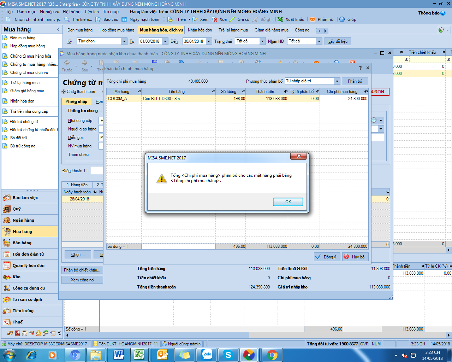The width and height of the screenshot is (452, 362).
Task: Click OK in the MISA SME.NET warning dialog
Action: coord(288,202)
